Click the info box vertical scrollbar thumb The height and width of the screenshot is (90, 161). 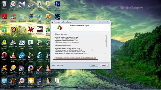click(106, 41)
